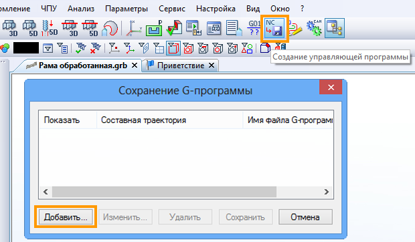This screenshot has width=415, height=242.
Task: Click the crossed-out red 5D machining icon
Action: [90, 28]
